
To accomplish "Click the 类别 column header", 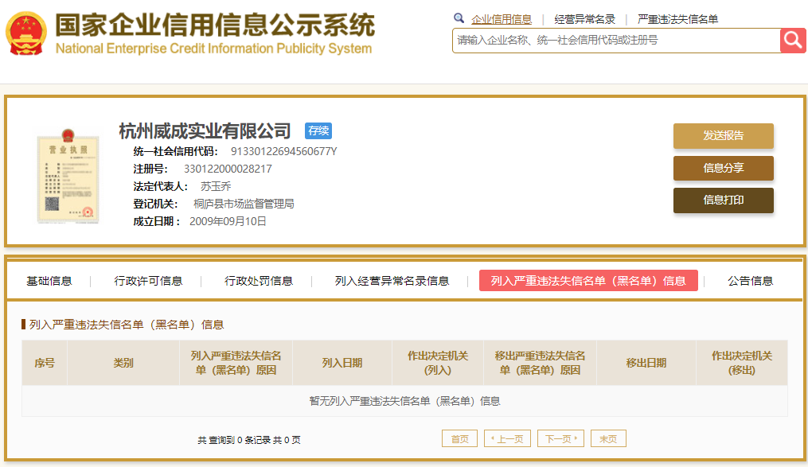I will tap(123, 363).
